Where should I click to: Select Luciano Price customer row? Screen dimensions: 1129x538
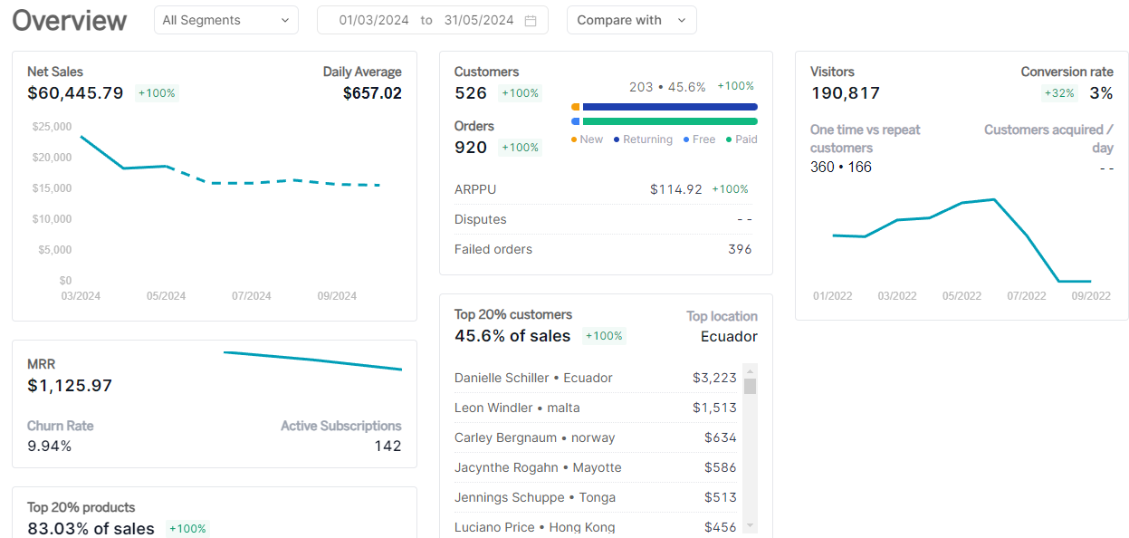tap(596, 526)
